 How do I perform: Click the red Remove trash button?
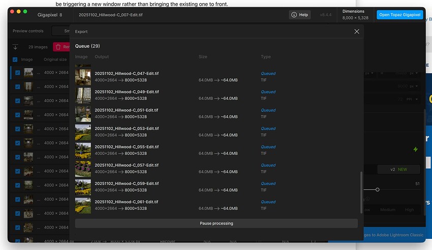(61, 47)
